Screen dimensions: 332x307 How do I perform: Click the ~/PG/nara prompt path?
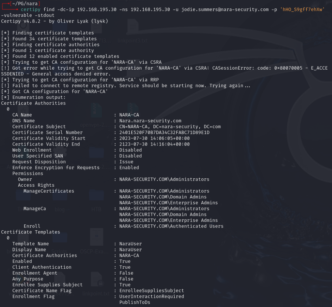[x=23, y=4]
